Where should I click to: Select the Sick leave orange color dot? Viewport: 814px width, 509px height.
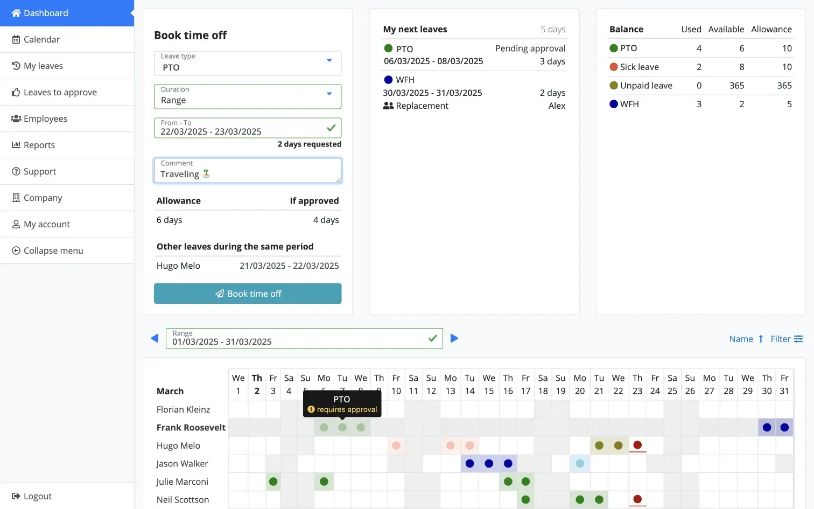(614, 67)
